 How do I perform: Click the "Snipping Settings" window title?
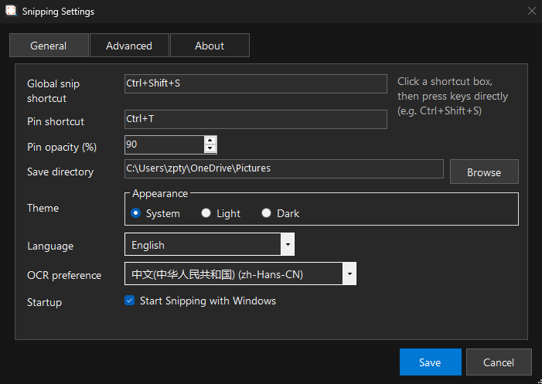pos(58,12)
